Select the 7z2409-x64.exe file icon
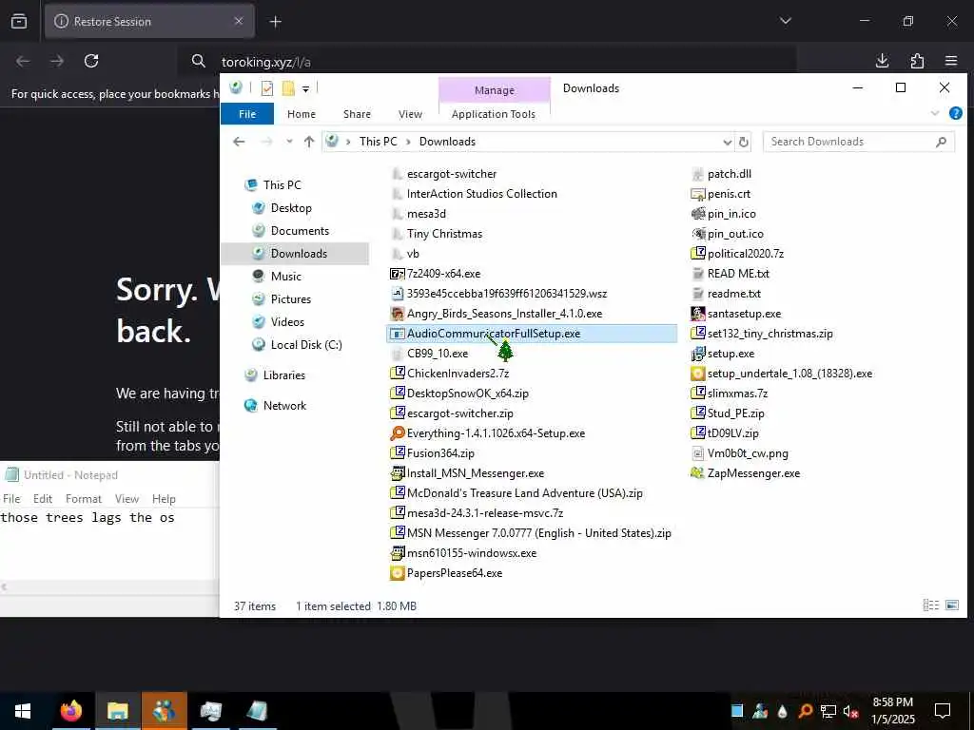Viewport: 974px width, 730px height. pos(397,274)
